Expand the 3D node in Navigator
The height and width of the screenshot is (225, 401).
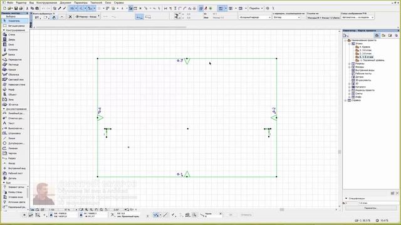pos(350,84)
